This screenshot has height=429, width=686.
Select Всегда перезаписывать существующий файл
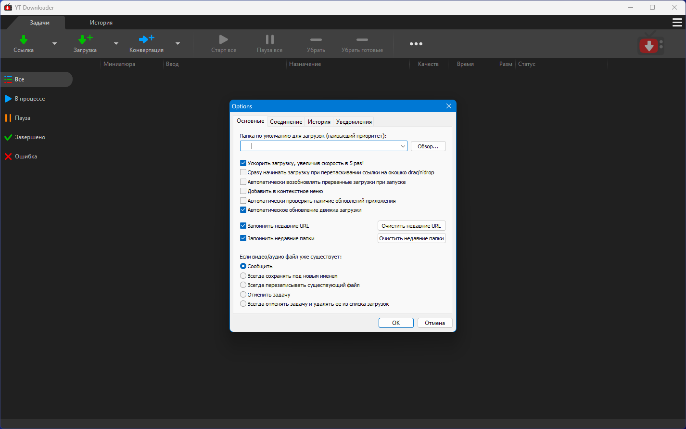[x=243, y=285]
